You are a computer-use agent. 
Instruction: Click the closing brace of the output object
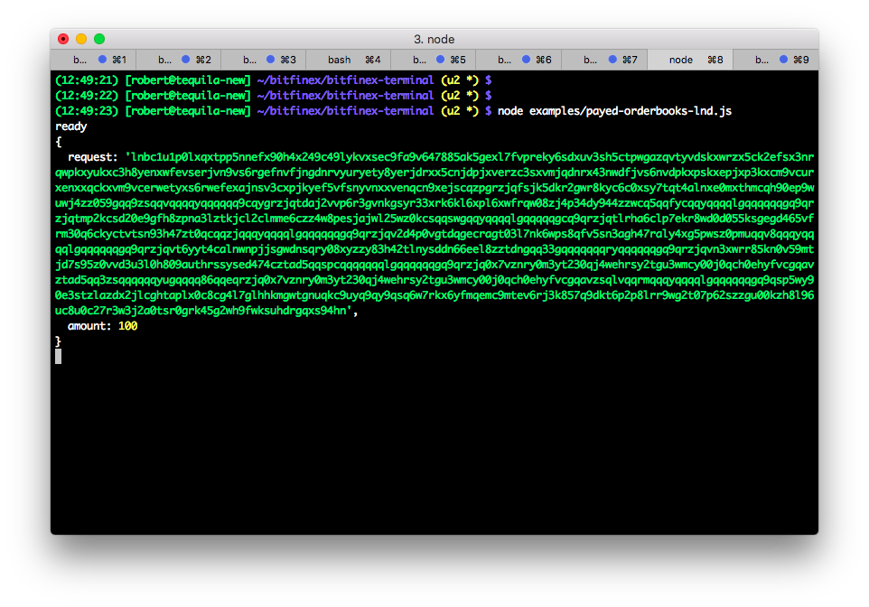(x=58, y=341)
